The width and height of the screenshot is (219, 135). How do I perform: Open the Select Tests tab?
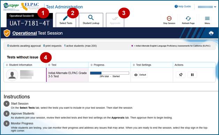coord(66,20)
